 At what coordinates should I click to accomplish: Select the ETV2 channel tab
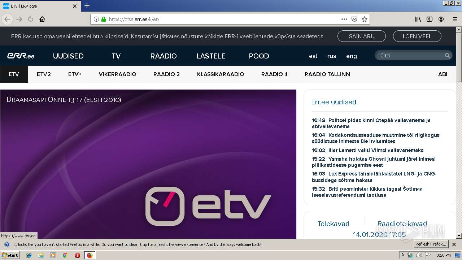44,74
